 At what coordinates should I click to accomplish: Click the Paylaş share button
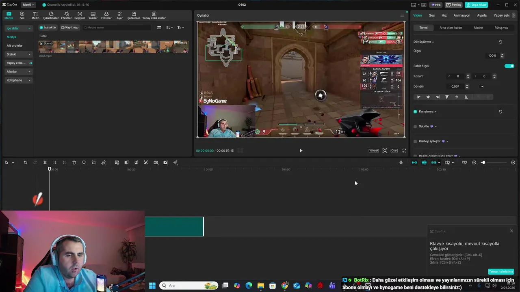(x=454, y=5)
